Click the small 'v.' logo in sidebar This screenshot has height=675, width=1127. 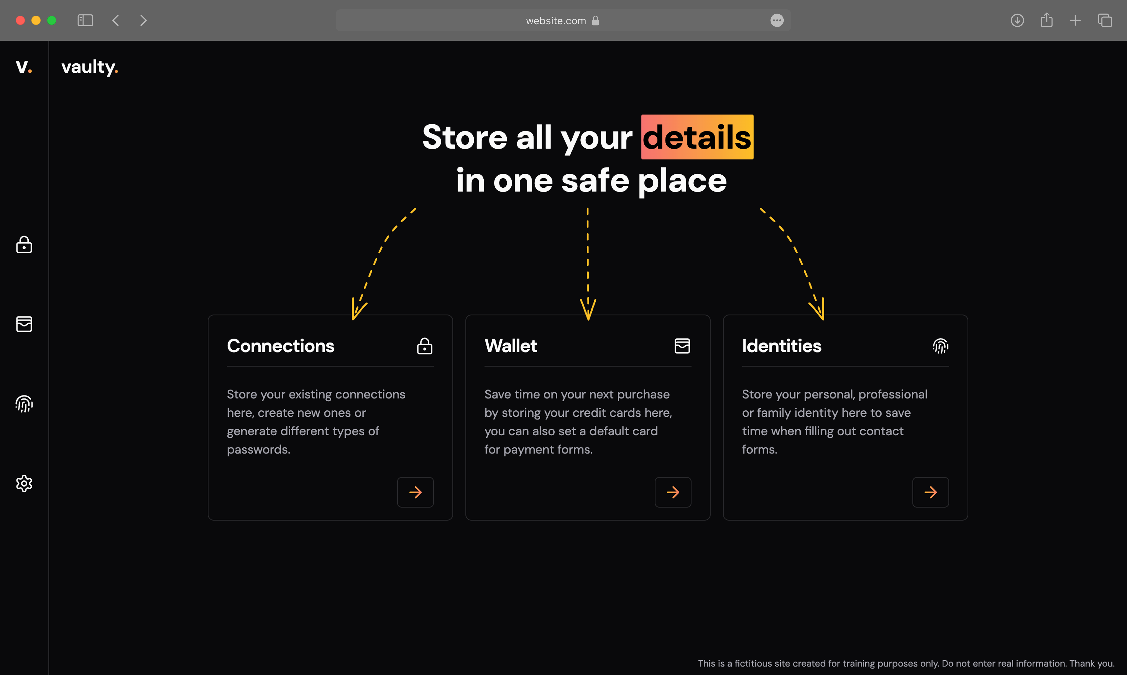pos(24,67)
